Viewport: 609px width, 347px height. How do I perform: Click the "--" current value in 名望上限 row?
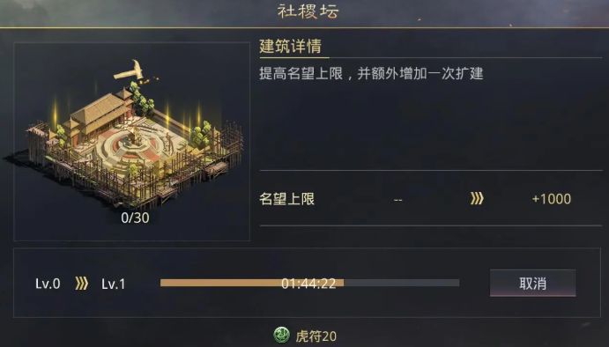point(398,200)
